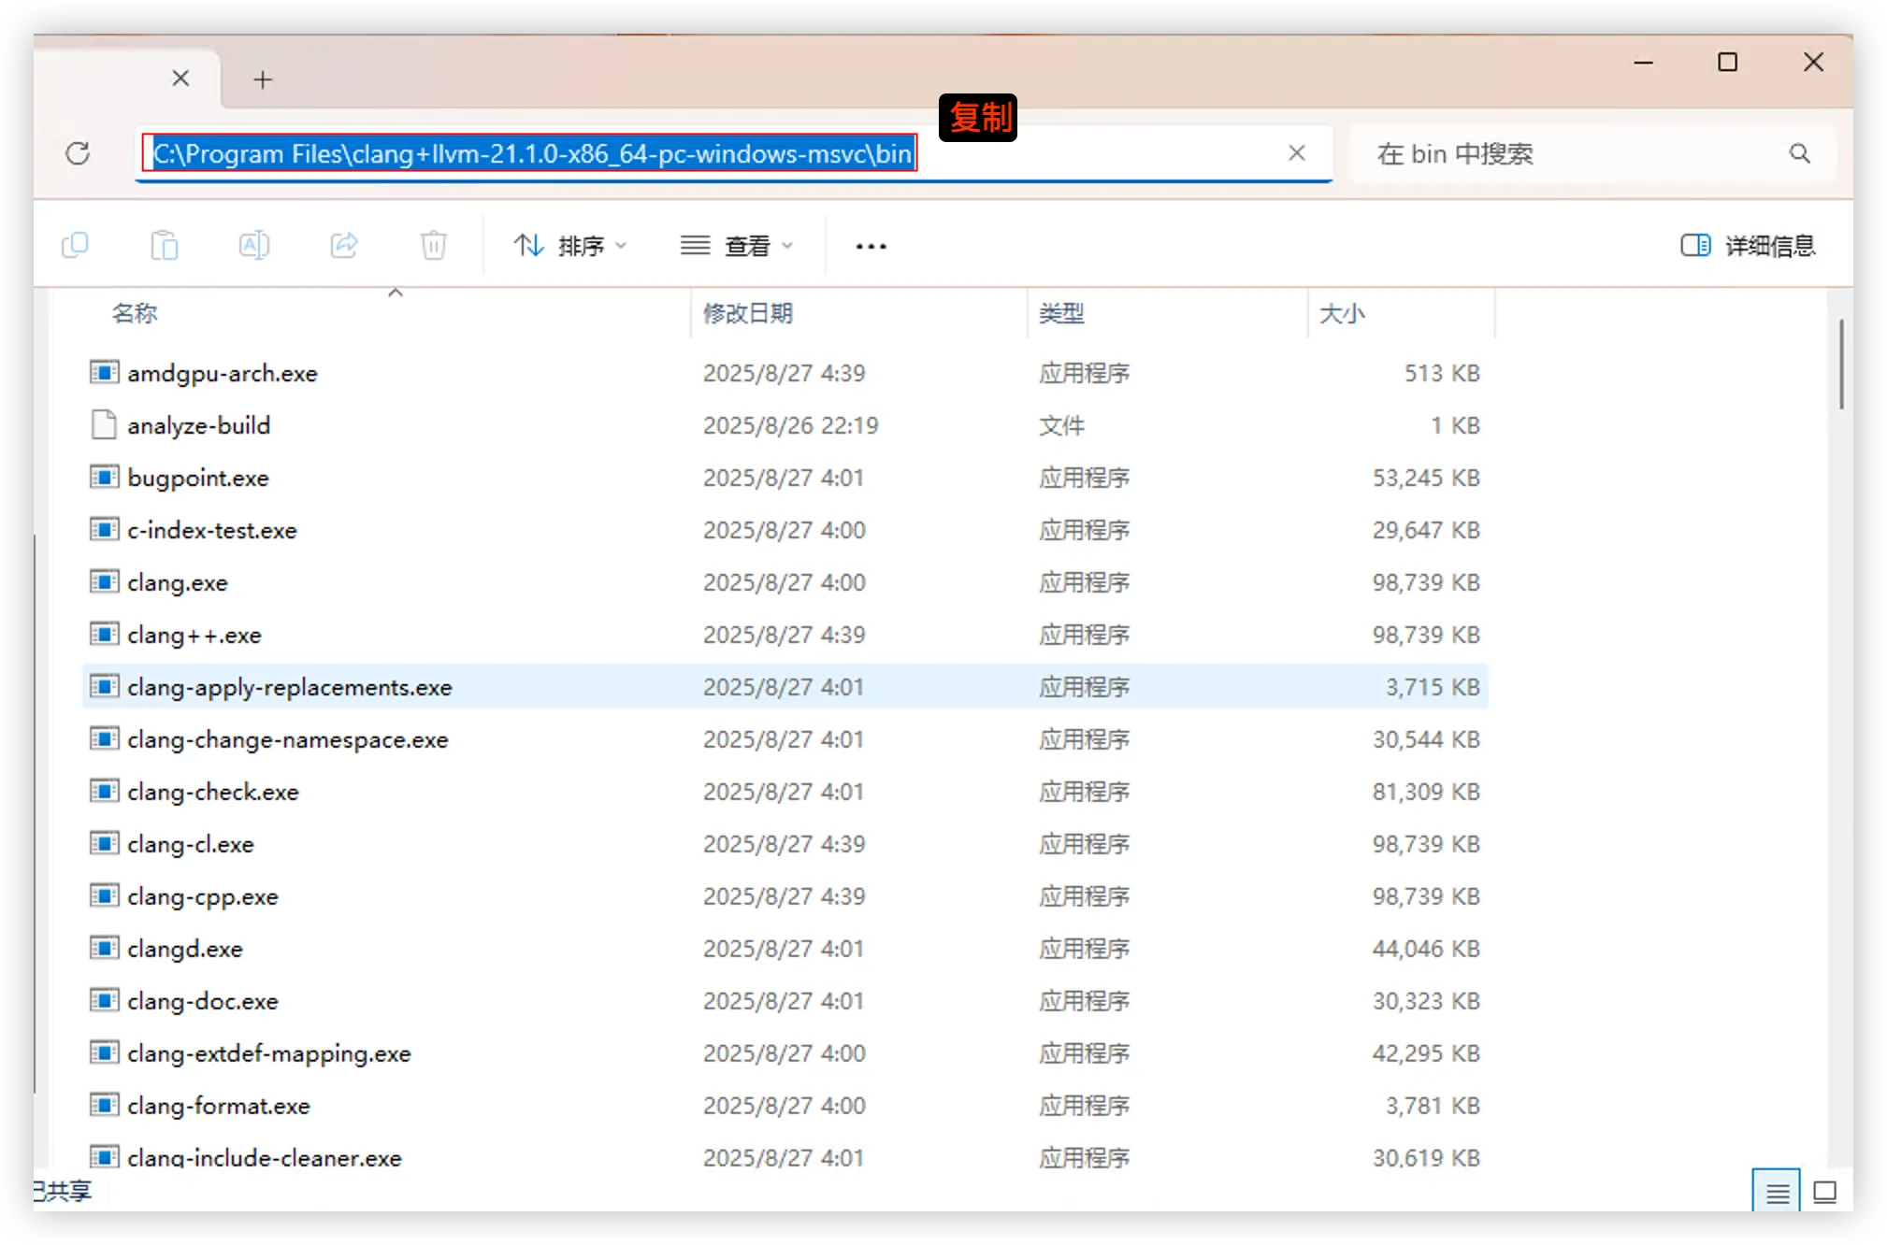This screenshot has height=1245, width=1887.
Task: Click the Rename icon in toolbar
Action: (254, 246)
